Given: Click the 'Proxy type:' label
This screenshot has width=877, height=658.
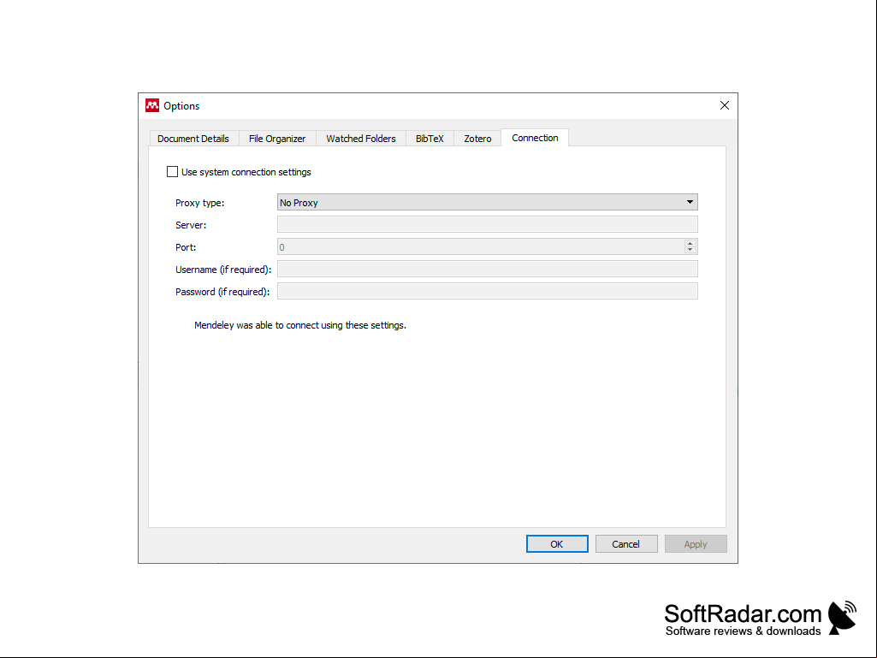Looking at the screenshot, I should (x=199, y=203).
